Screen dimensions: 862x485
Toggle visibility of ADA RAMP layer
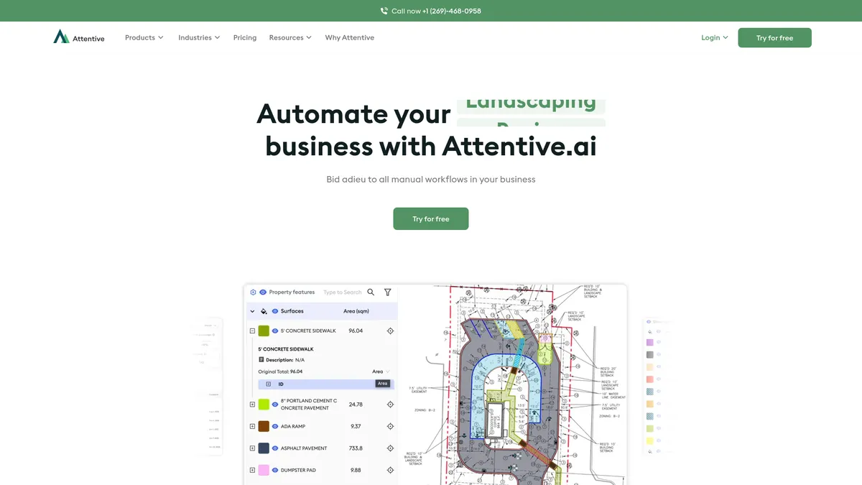[x=275, y=427]
